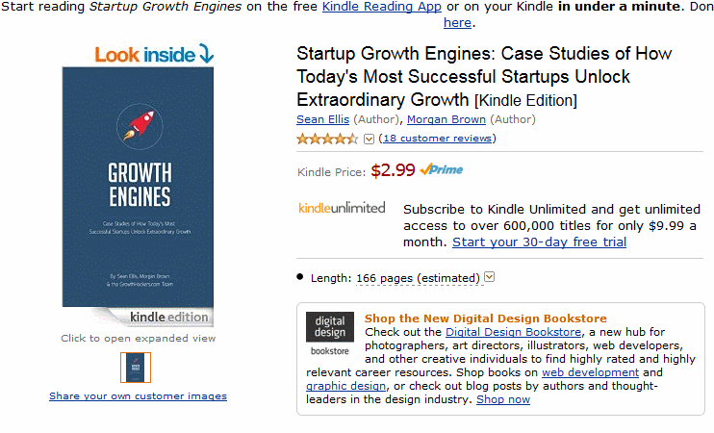Click the Kindle Unlimited logo
Image resolution: width=714 pixels, height=433 pixels.
tap(342, 208)
